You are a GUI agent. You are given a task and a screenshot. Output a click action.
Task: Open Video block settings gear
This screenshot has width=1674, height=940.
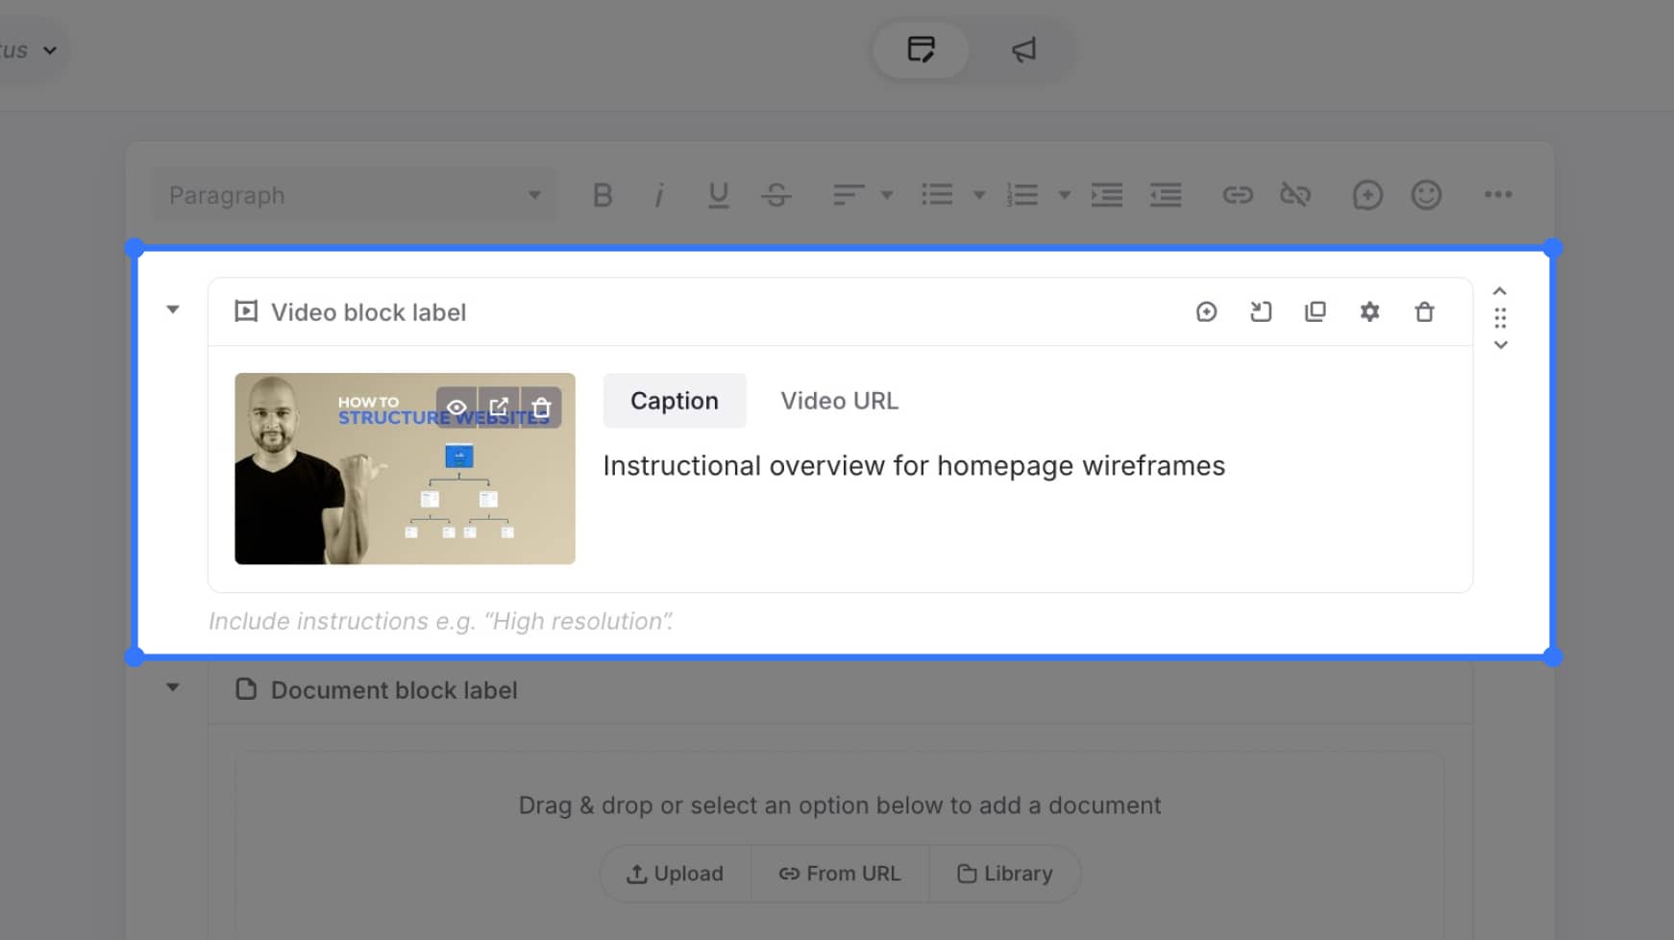[x=1369, y=311]
